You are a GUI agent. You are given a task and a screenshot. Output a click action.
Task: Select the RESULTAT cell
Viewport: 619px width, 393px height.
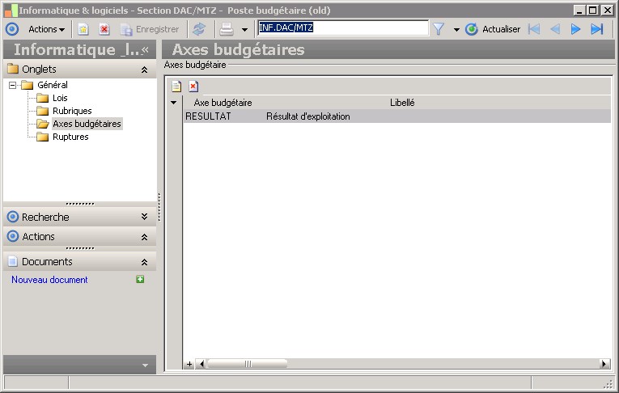click(224, 116)
